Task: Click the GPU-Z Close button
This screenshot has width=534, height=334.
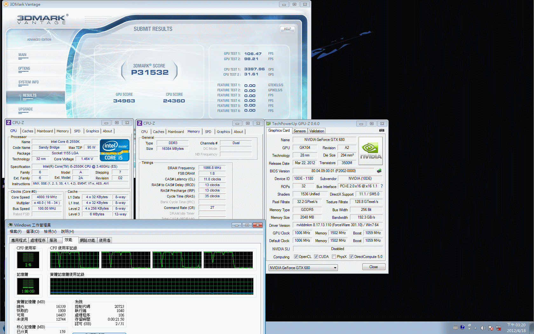Action: tap(373, 267)
